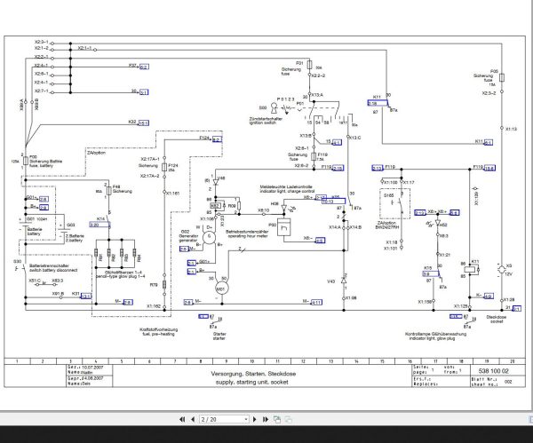Open the X6:+ link left of H52 lamp line

[x=420, y=213]
